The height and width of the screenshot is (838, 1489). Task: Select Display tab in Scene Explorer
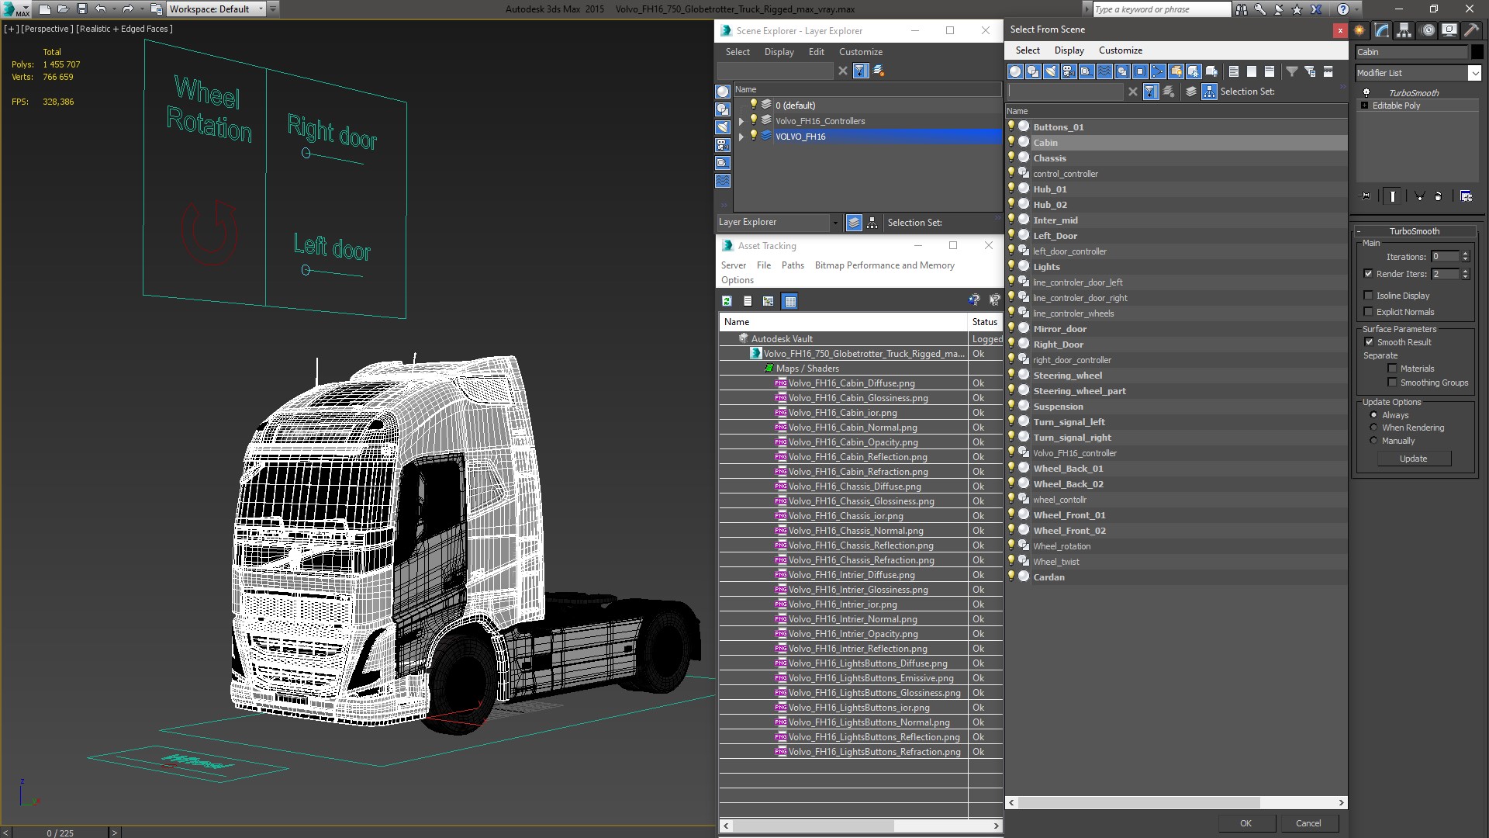click(779, 51)
